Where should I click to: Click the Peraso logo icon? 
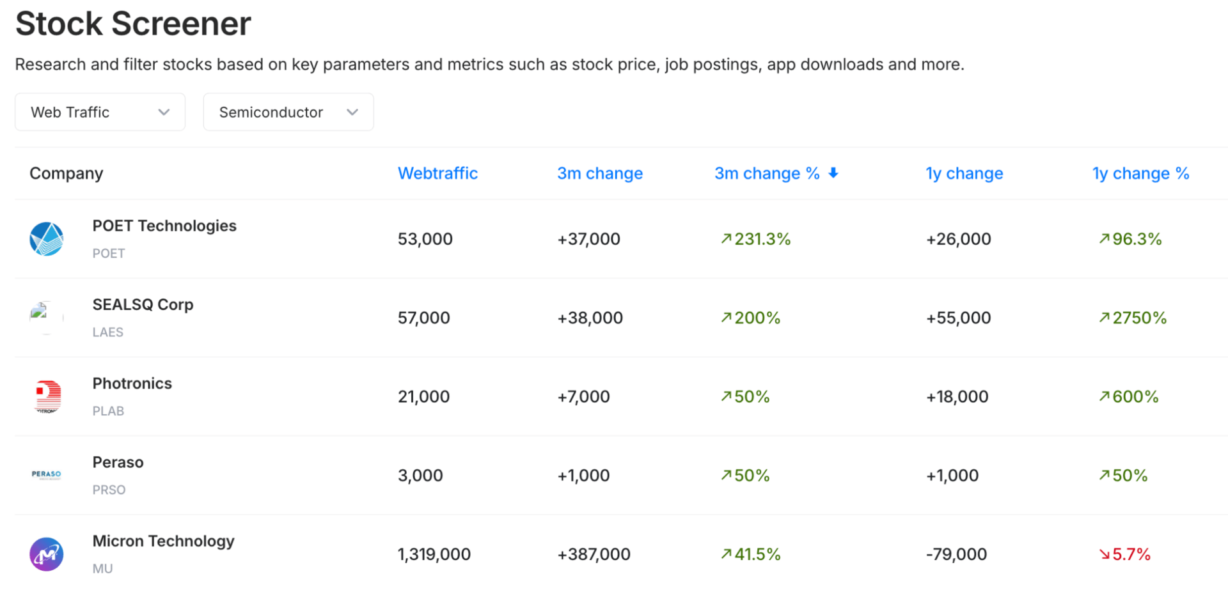[46, 475]
